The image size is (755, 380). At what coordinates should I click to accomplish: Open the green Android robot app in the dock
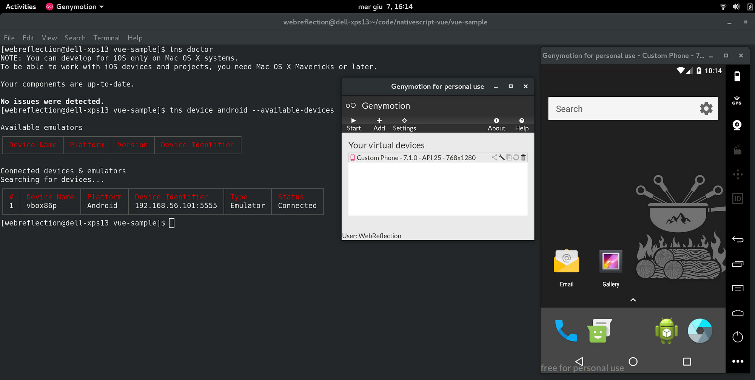tap(666, 331)
